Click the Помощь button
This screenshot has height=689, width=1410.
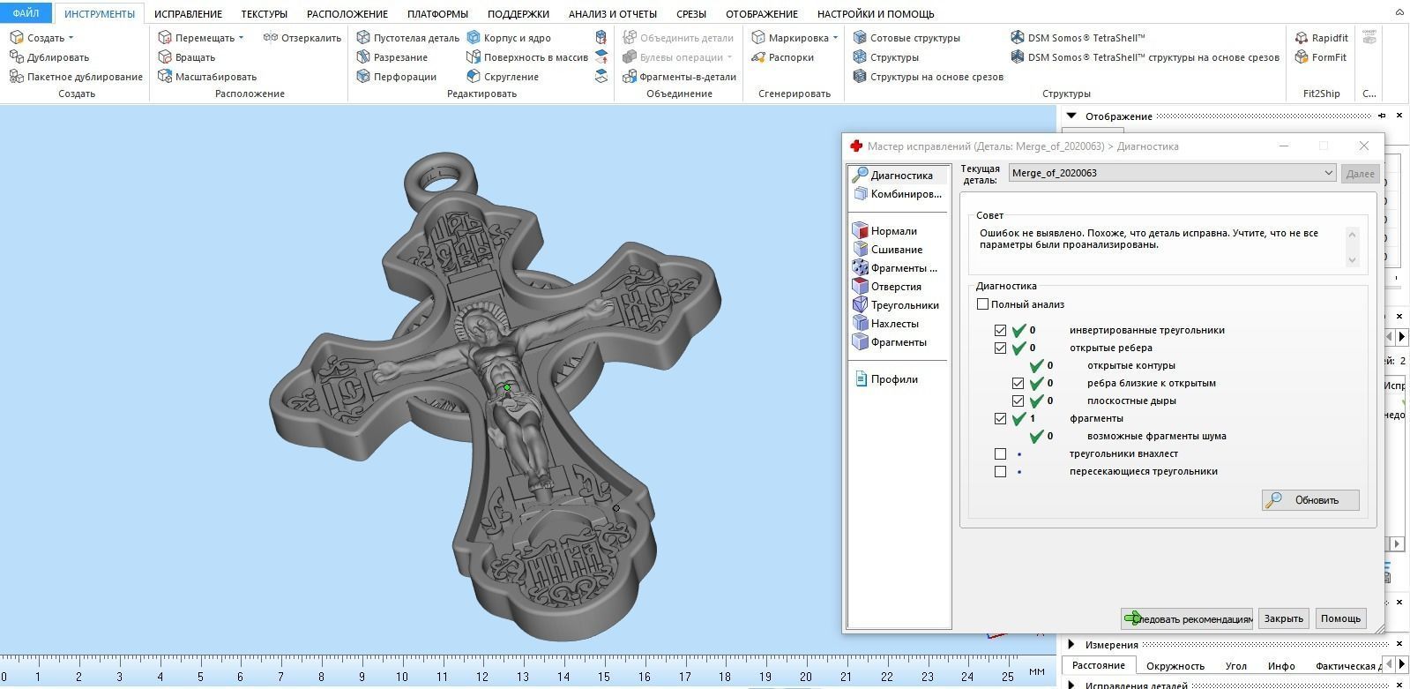pyautogui.click(x=1340, y=618)
